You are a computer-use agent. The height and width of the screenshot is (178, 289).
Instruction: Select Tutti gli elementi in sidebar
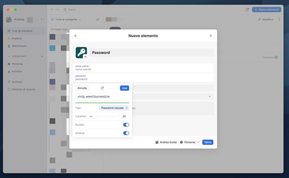click(x=25, y=31)
